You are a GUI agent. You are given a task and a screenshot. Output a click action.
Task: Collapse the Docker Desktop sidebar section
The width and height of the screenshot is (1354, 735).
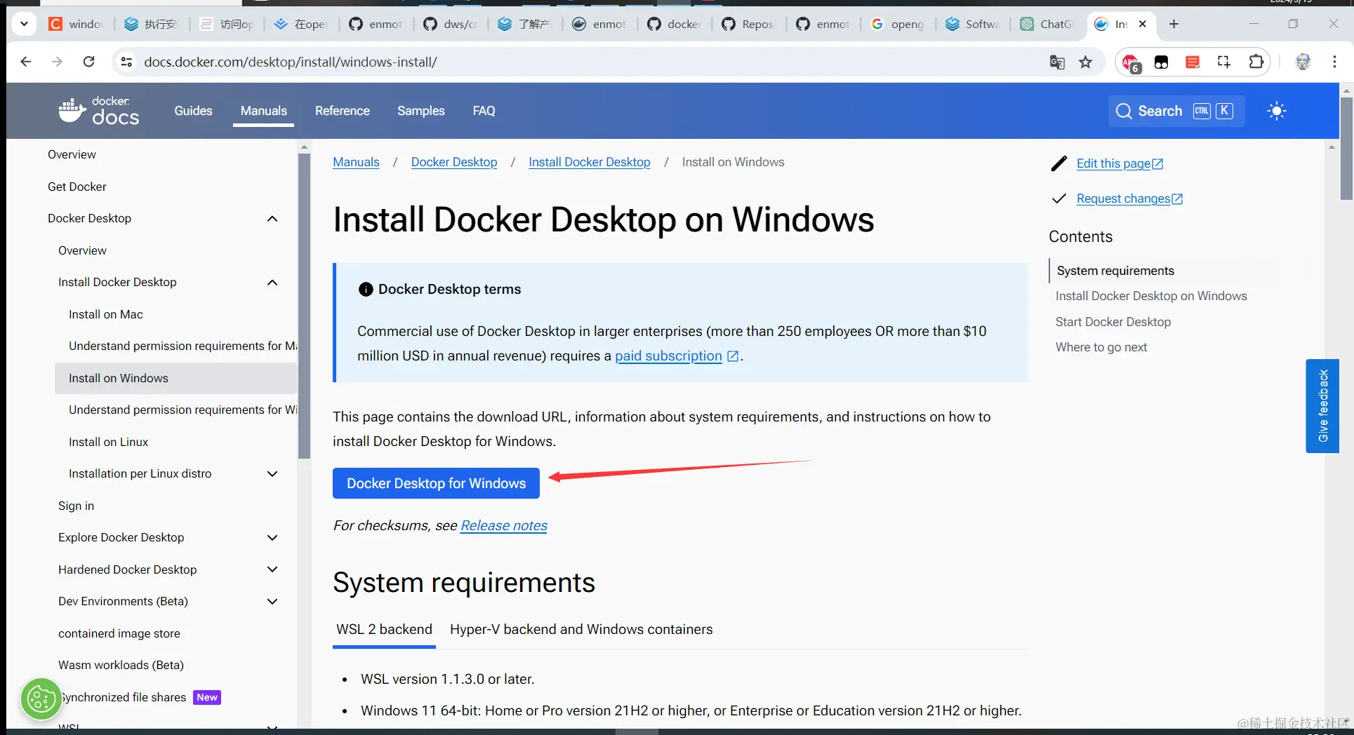tap(272, 218)
